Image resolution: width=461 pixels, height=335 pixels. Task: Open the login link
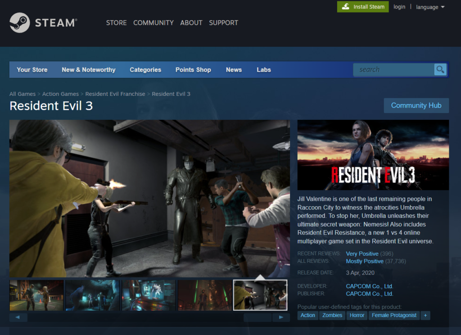pyautogui.click(x=399, y=7)
